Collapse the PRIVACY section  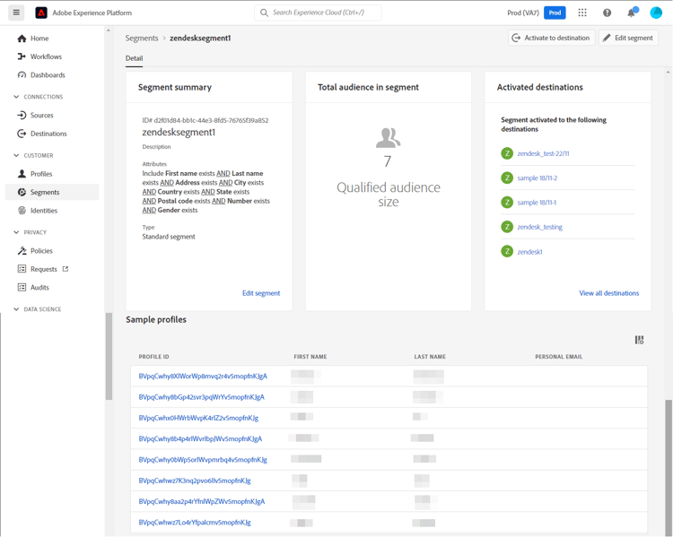click(16, 232)
